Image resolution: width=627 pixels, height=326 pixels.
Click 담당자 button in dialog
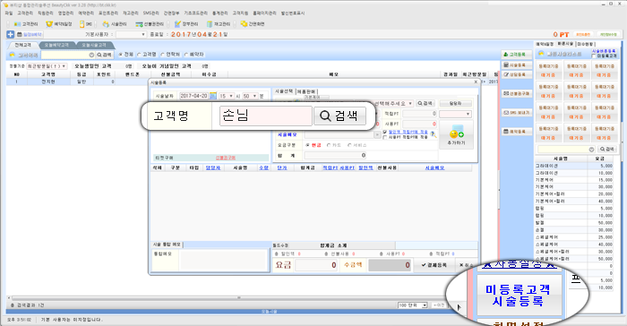(x=455, y=103)
